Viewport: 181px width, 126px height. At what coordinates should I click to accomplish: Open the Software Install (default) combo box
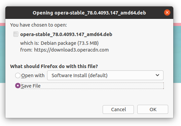click(x=105, y=75)
